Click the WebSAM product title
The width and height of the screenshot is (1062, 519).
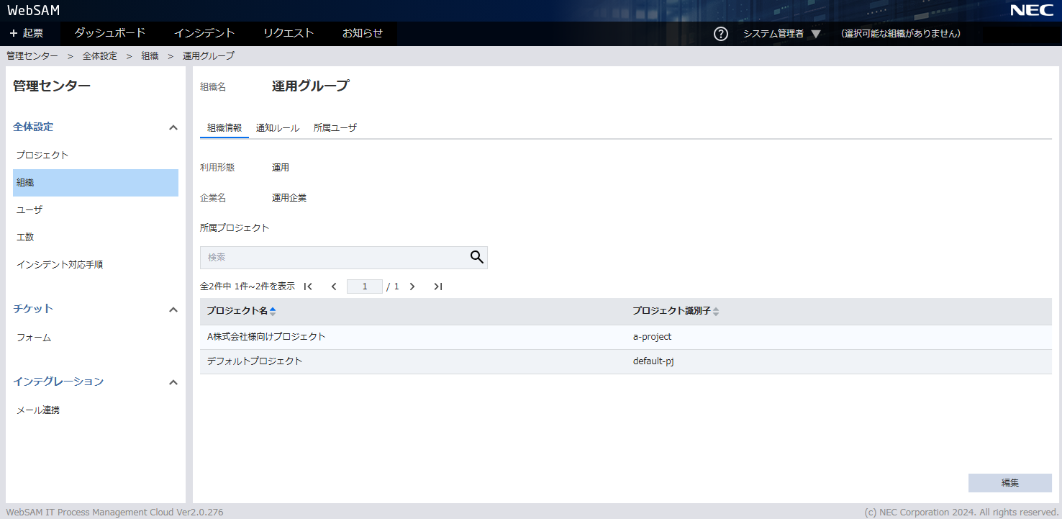[34, 10]
